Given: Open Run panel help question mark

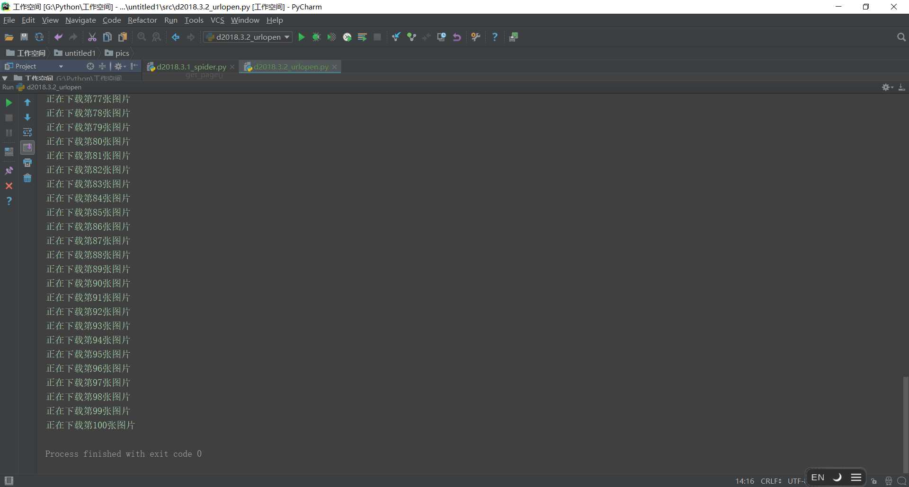Looking at the screenshot, I should tap(9, 201).
